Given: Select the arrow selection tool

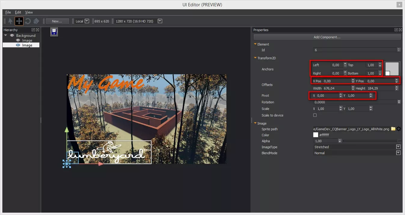Looking at the screenshot, I should click(10, 21).
